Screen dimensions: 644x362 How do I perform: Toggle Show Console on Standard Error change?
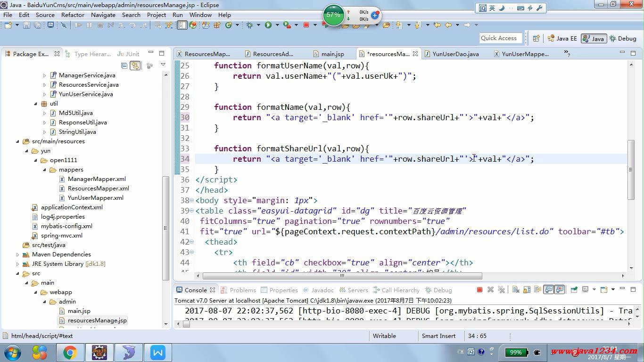click(x=560, y=290)
